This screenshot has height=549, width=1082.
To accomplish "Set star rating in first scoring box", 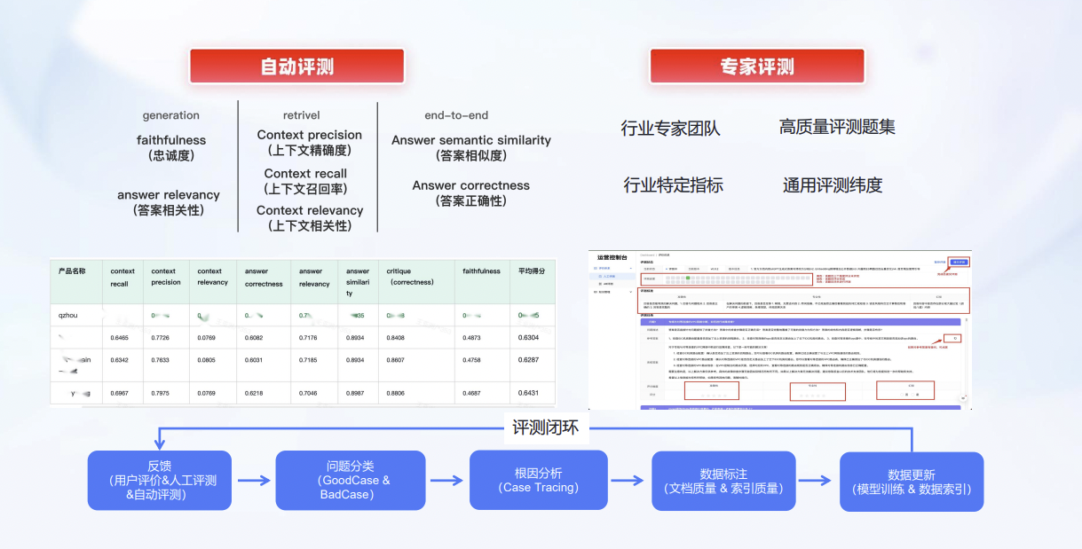I will [714, 396].
